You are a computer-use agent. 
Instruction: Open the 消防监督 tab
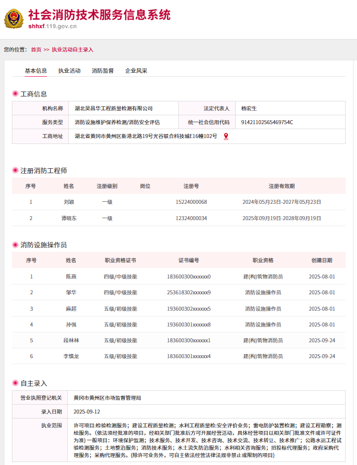coord(102,71)
